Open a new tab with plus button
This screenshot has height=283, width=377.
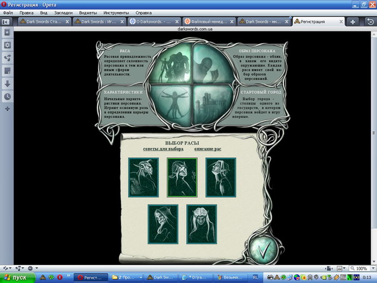[352, 22]
